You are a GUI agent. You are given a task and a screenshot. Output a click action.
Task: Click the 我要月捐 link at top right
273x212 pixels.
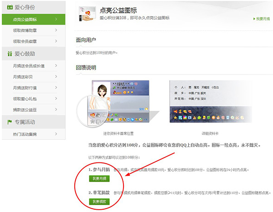point(262,19)
